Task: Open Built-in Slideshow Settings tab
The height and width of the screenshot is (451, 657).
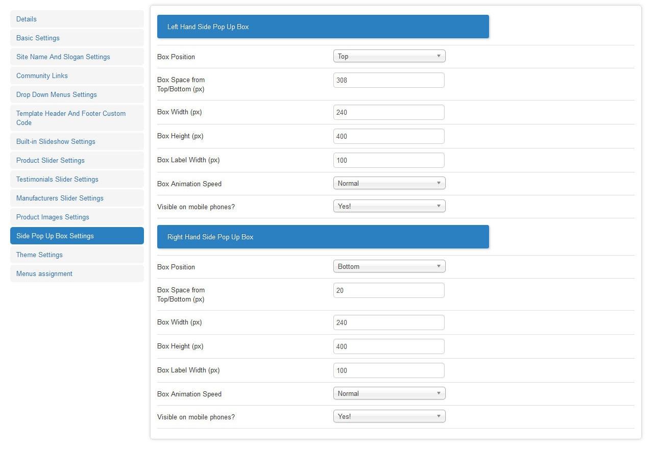Action: pos(77,142)
